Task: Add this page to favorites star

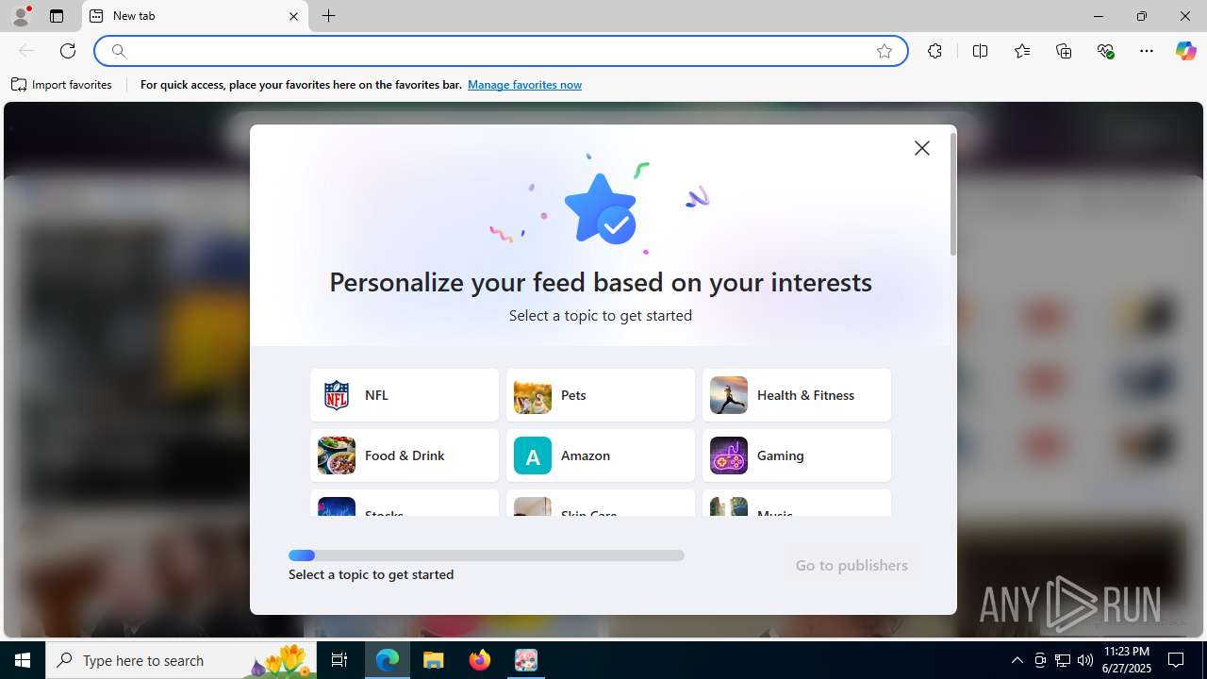Action: coord(884,51)
